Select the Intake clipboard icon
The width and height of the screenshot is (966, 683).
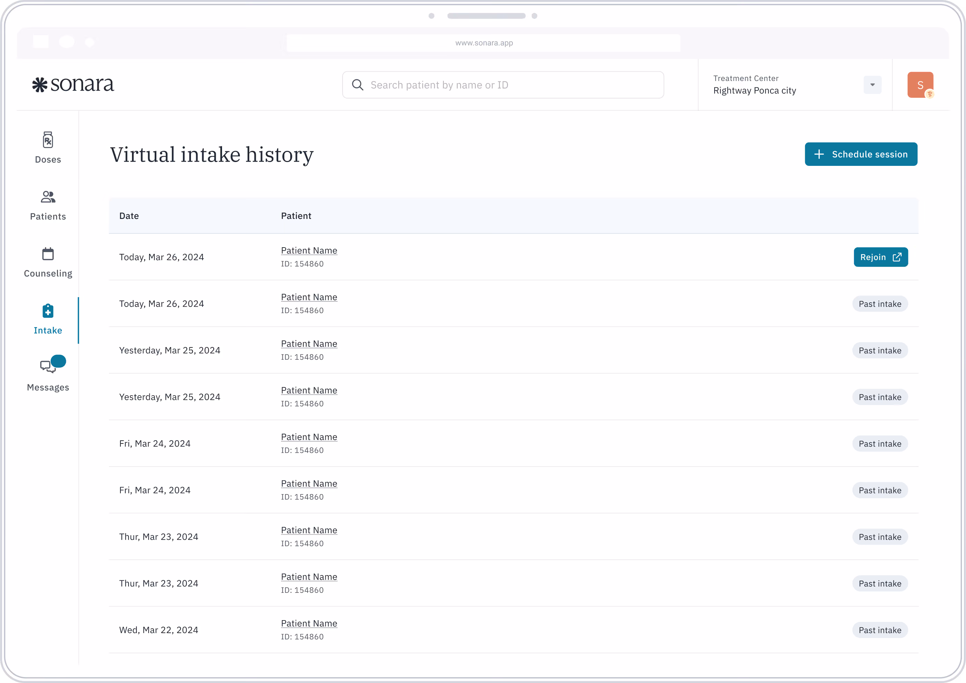pos(48,311)
